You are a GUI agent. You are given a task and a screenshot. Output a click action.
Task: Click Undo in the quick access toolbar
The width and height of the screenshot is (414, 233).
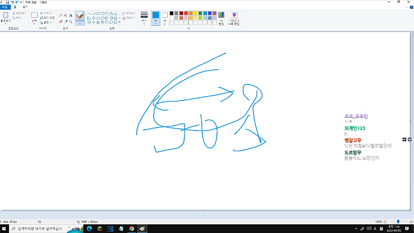click(12, 3)
